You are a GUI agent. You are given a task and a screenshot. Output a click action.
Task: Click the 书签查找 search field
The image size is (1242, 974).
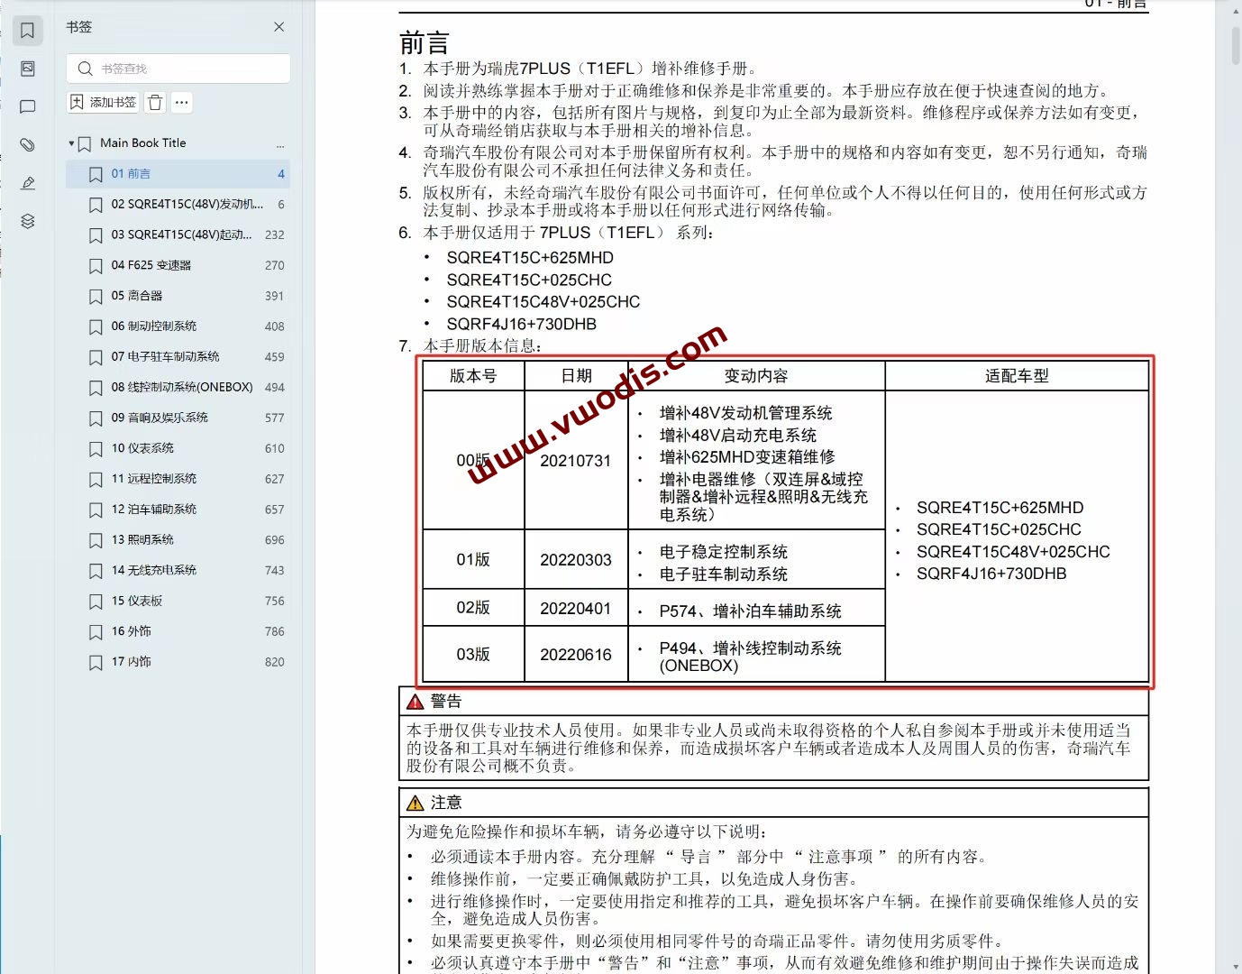[178, 69]
